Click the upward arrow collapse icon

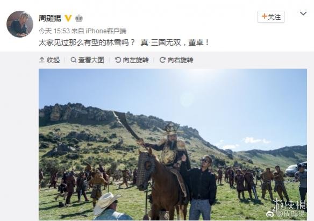[41, 60]
